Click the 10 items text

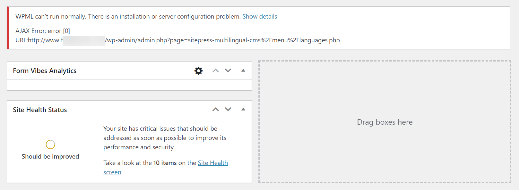(x=165, y=163)
